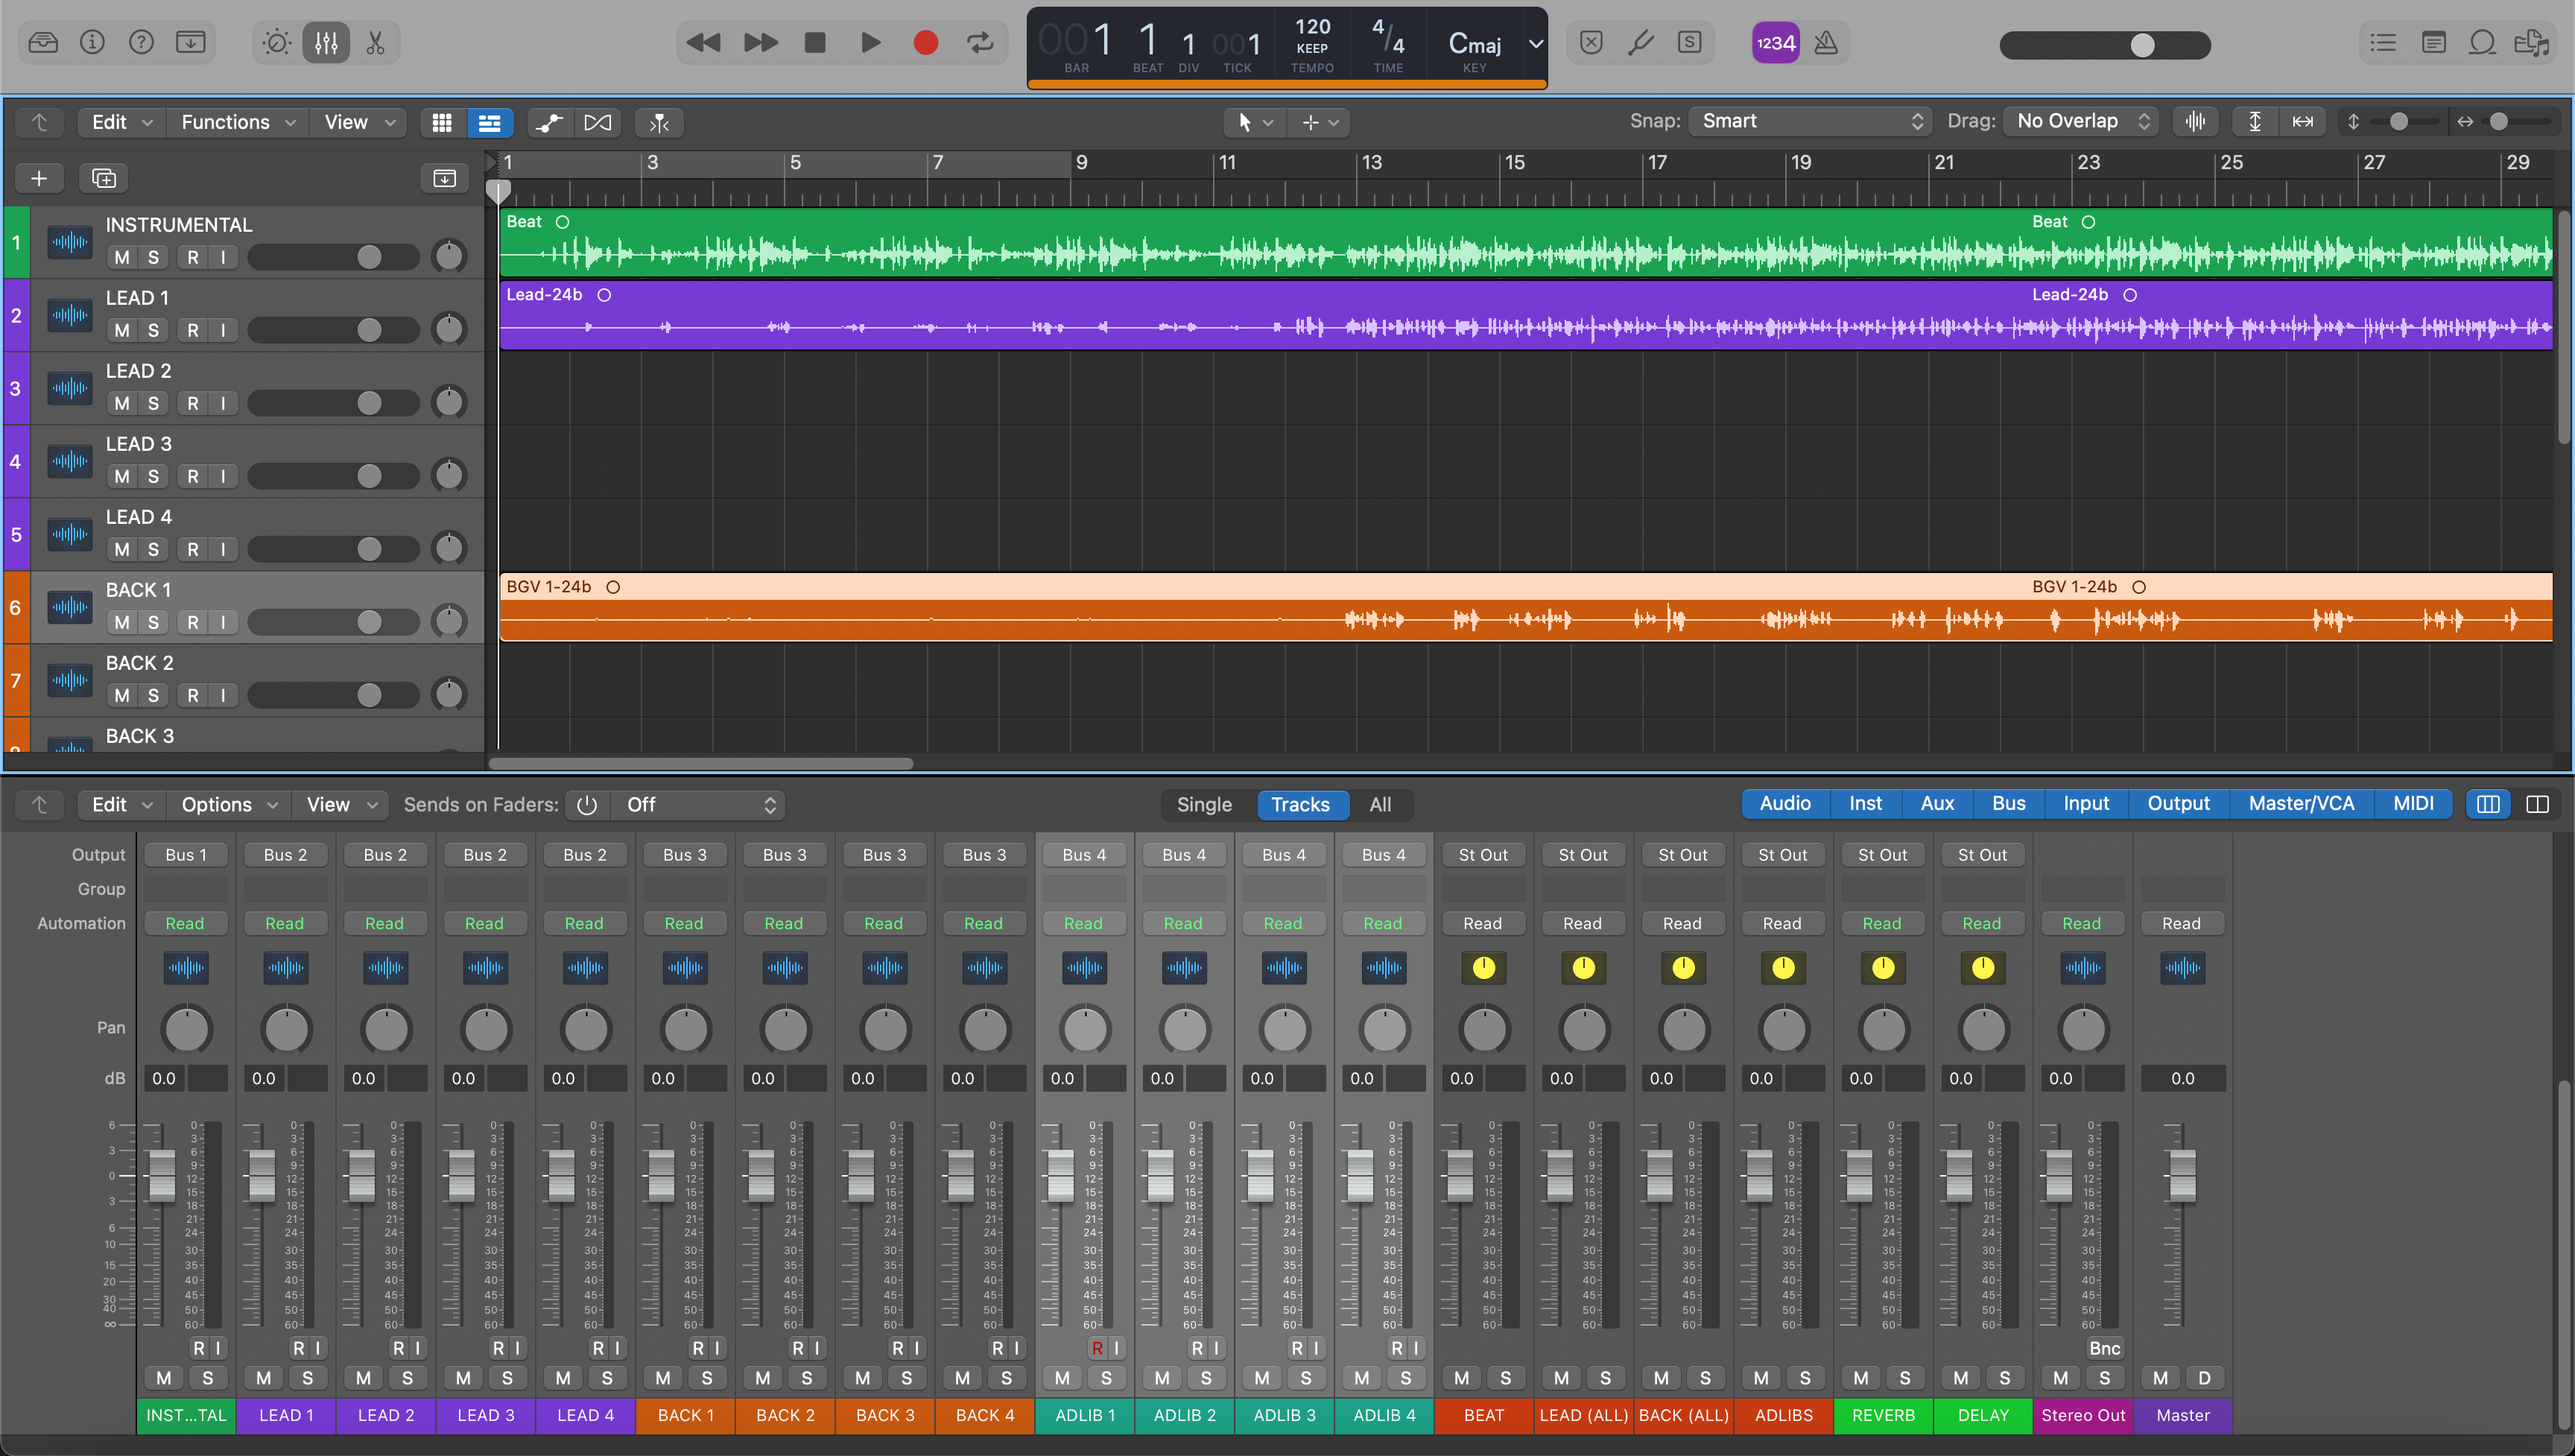Open the Editors with the scissors icon
The image size is (2575, 1456).
(375, 42)
